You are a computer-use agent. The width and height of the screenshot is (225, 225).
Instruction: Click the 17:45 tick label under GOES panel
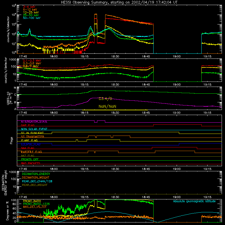coord(23,113)
